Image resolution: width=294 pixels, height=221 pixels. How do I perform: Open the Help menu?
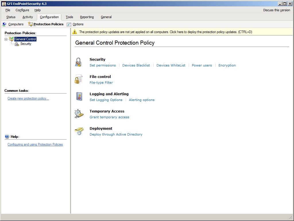coord(38,10)
